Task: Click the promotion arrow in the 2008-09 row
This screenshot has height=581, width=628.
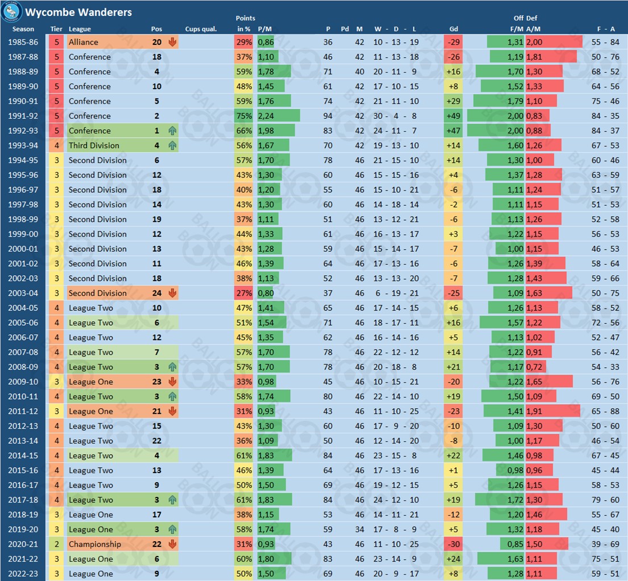Action: coord(172,367)
